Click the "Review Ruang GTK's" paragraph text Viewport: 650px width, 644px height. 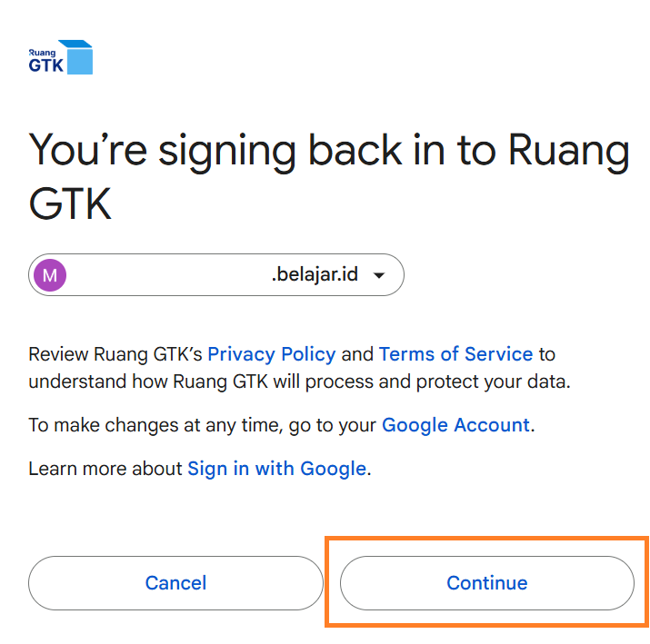pyautogui.click(x=116, y=354)
